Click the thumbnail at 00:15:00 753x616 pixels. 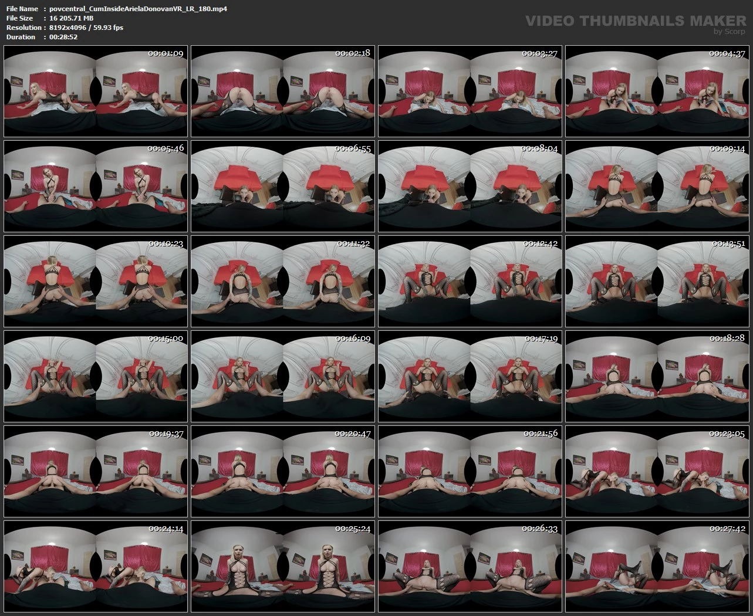(96, 377)
